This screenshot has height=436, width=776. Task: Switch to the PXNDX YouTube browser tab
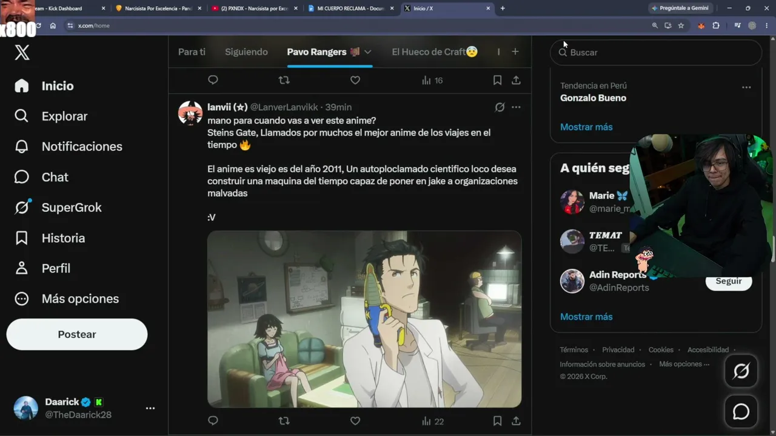(255, 8)
